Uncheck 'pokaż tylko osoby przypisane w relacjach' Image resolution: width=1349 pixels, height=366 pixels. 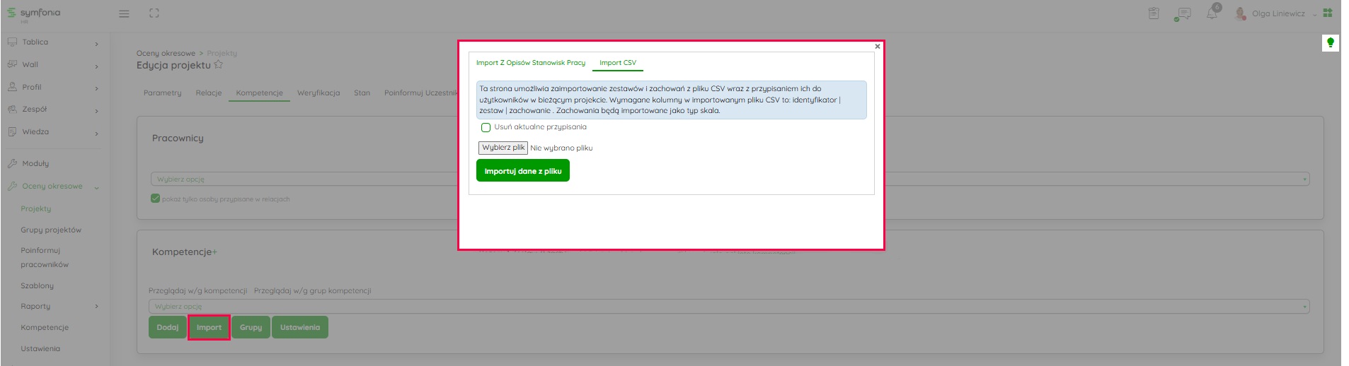[156, 199]
